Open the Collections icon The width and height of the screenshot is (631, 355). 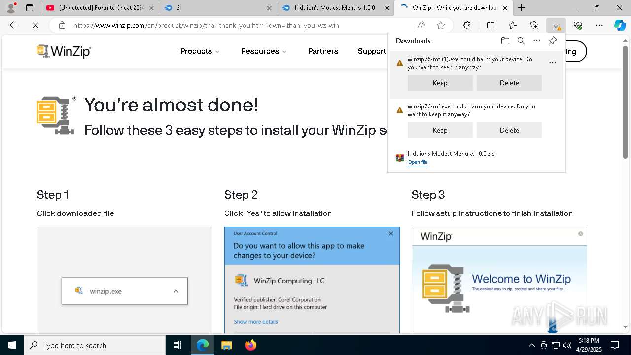[534, 25]
